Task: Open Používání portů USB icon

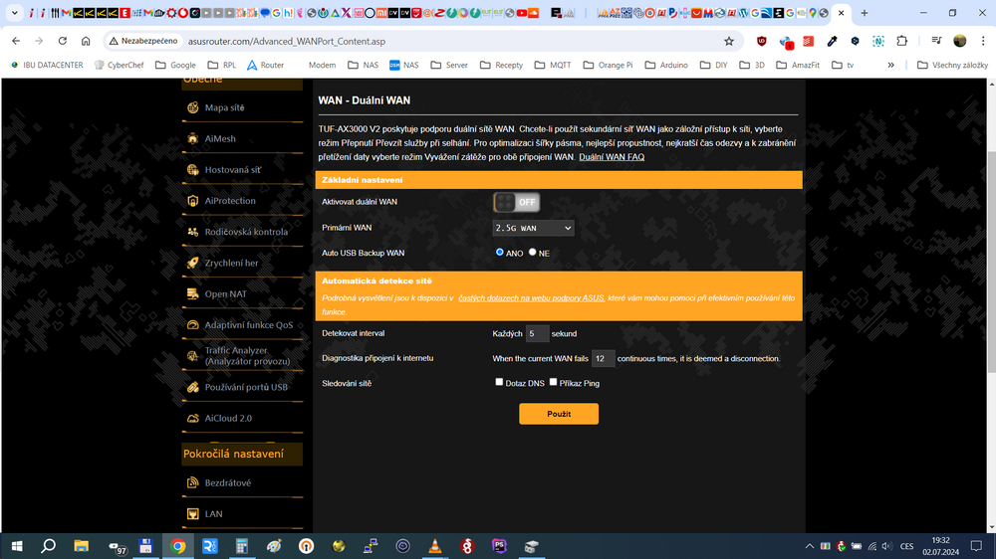Action: (x=192, y=387)
